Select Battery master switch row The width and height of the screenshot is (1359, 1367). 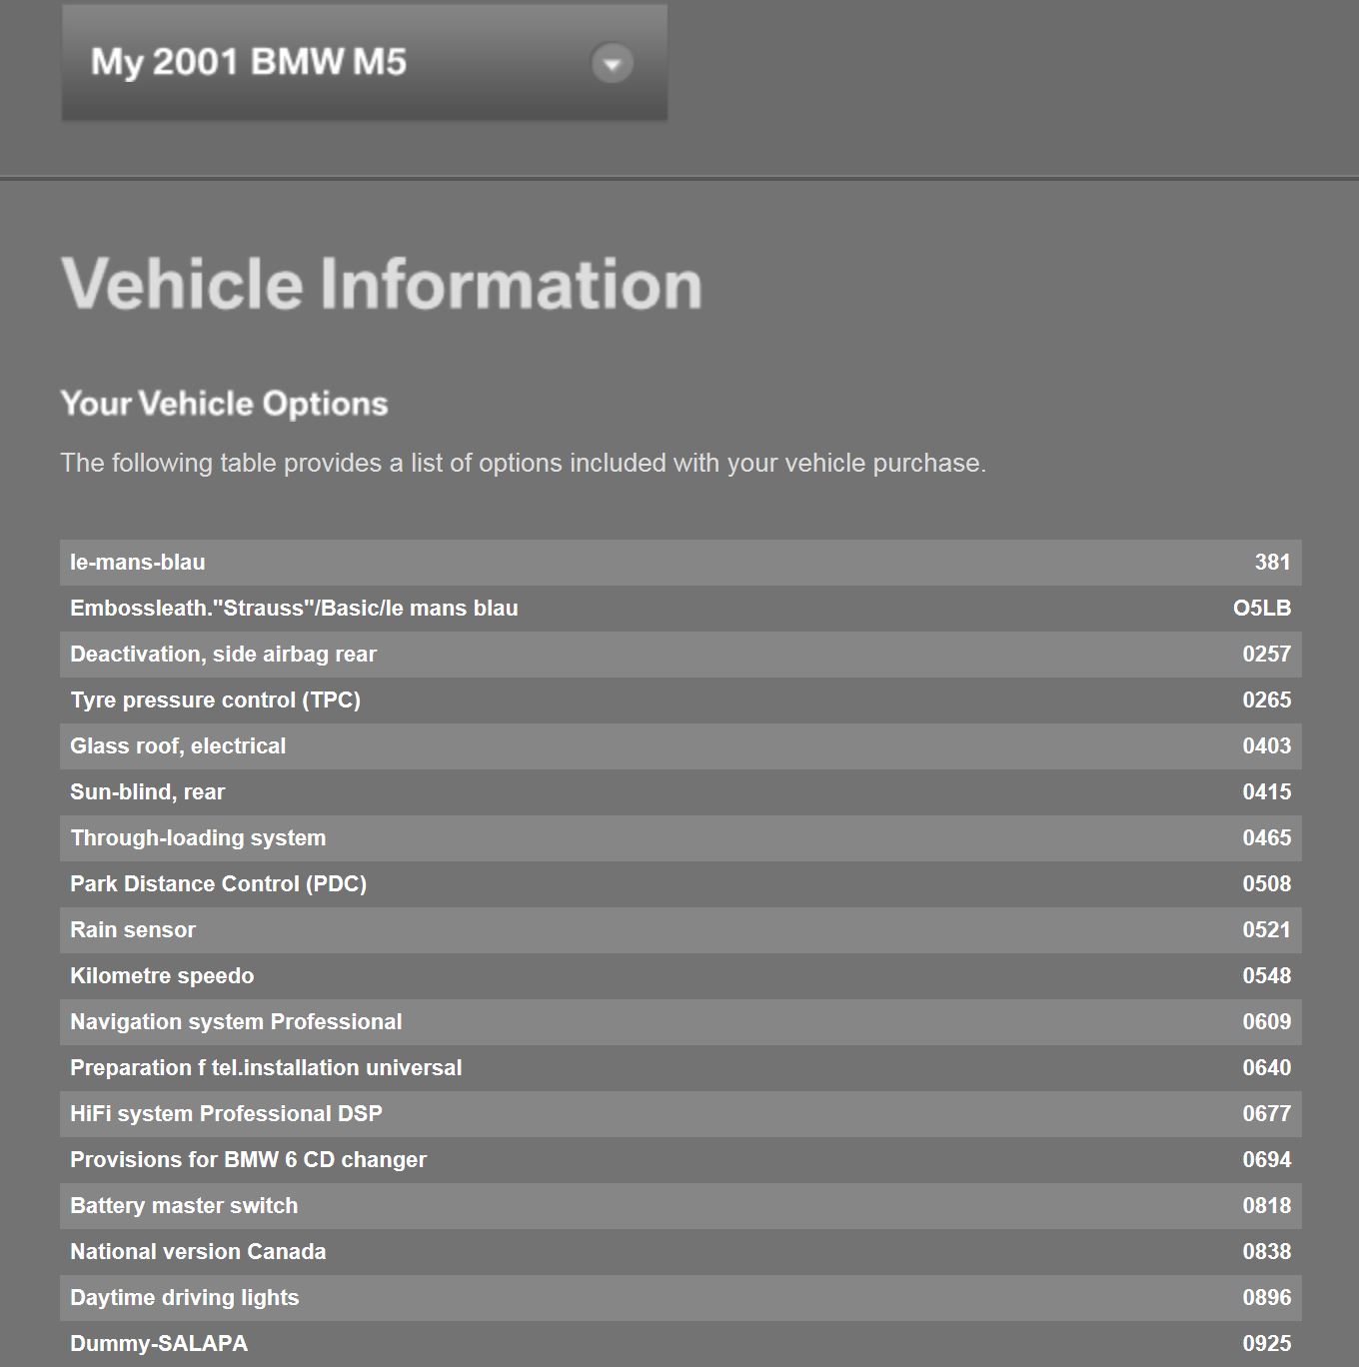pyautogui.click(x=680, y=1206)
